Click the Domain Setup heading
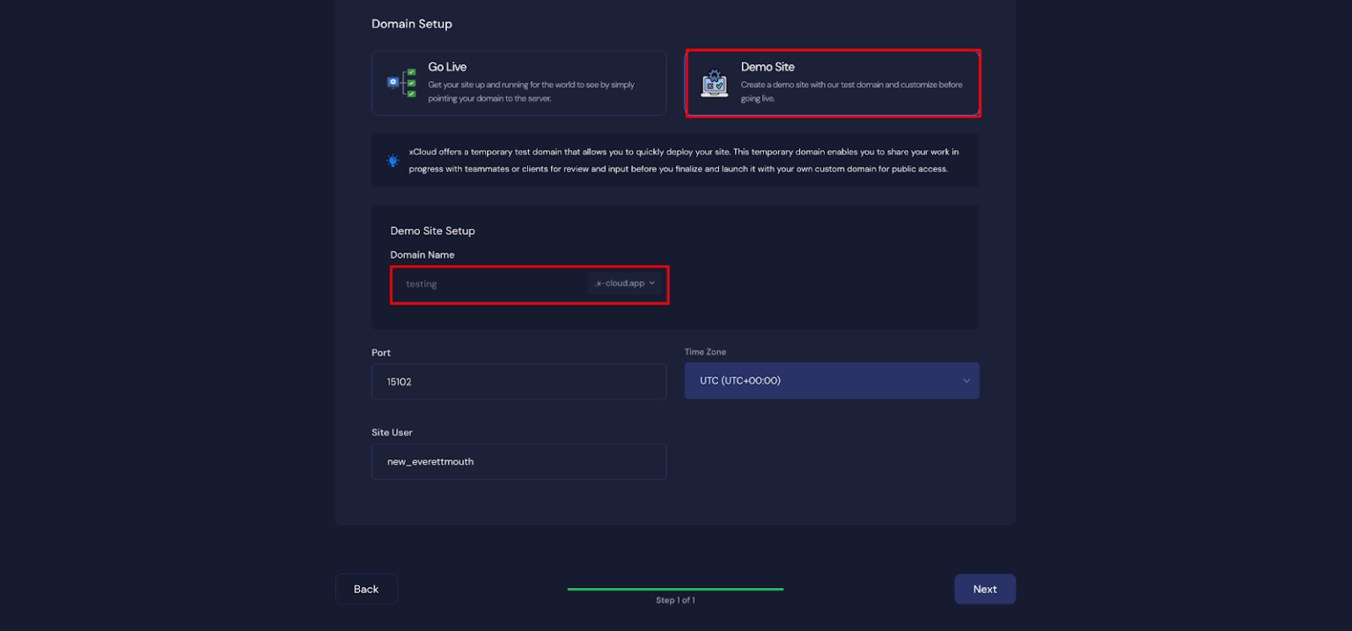Screen dimensions: 1352x631 coord(412,24)
